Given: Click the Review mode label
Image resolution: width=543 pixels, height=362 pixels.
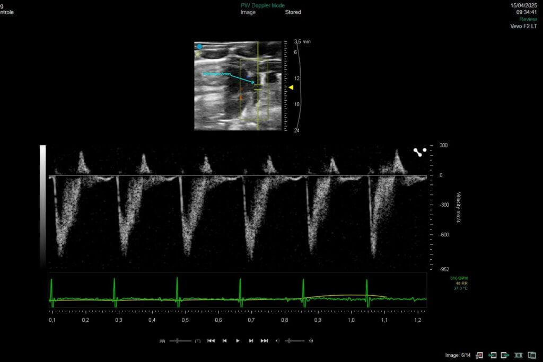Looking at the screenshot, I should (528, 19).
